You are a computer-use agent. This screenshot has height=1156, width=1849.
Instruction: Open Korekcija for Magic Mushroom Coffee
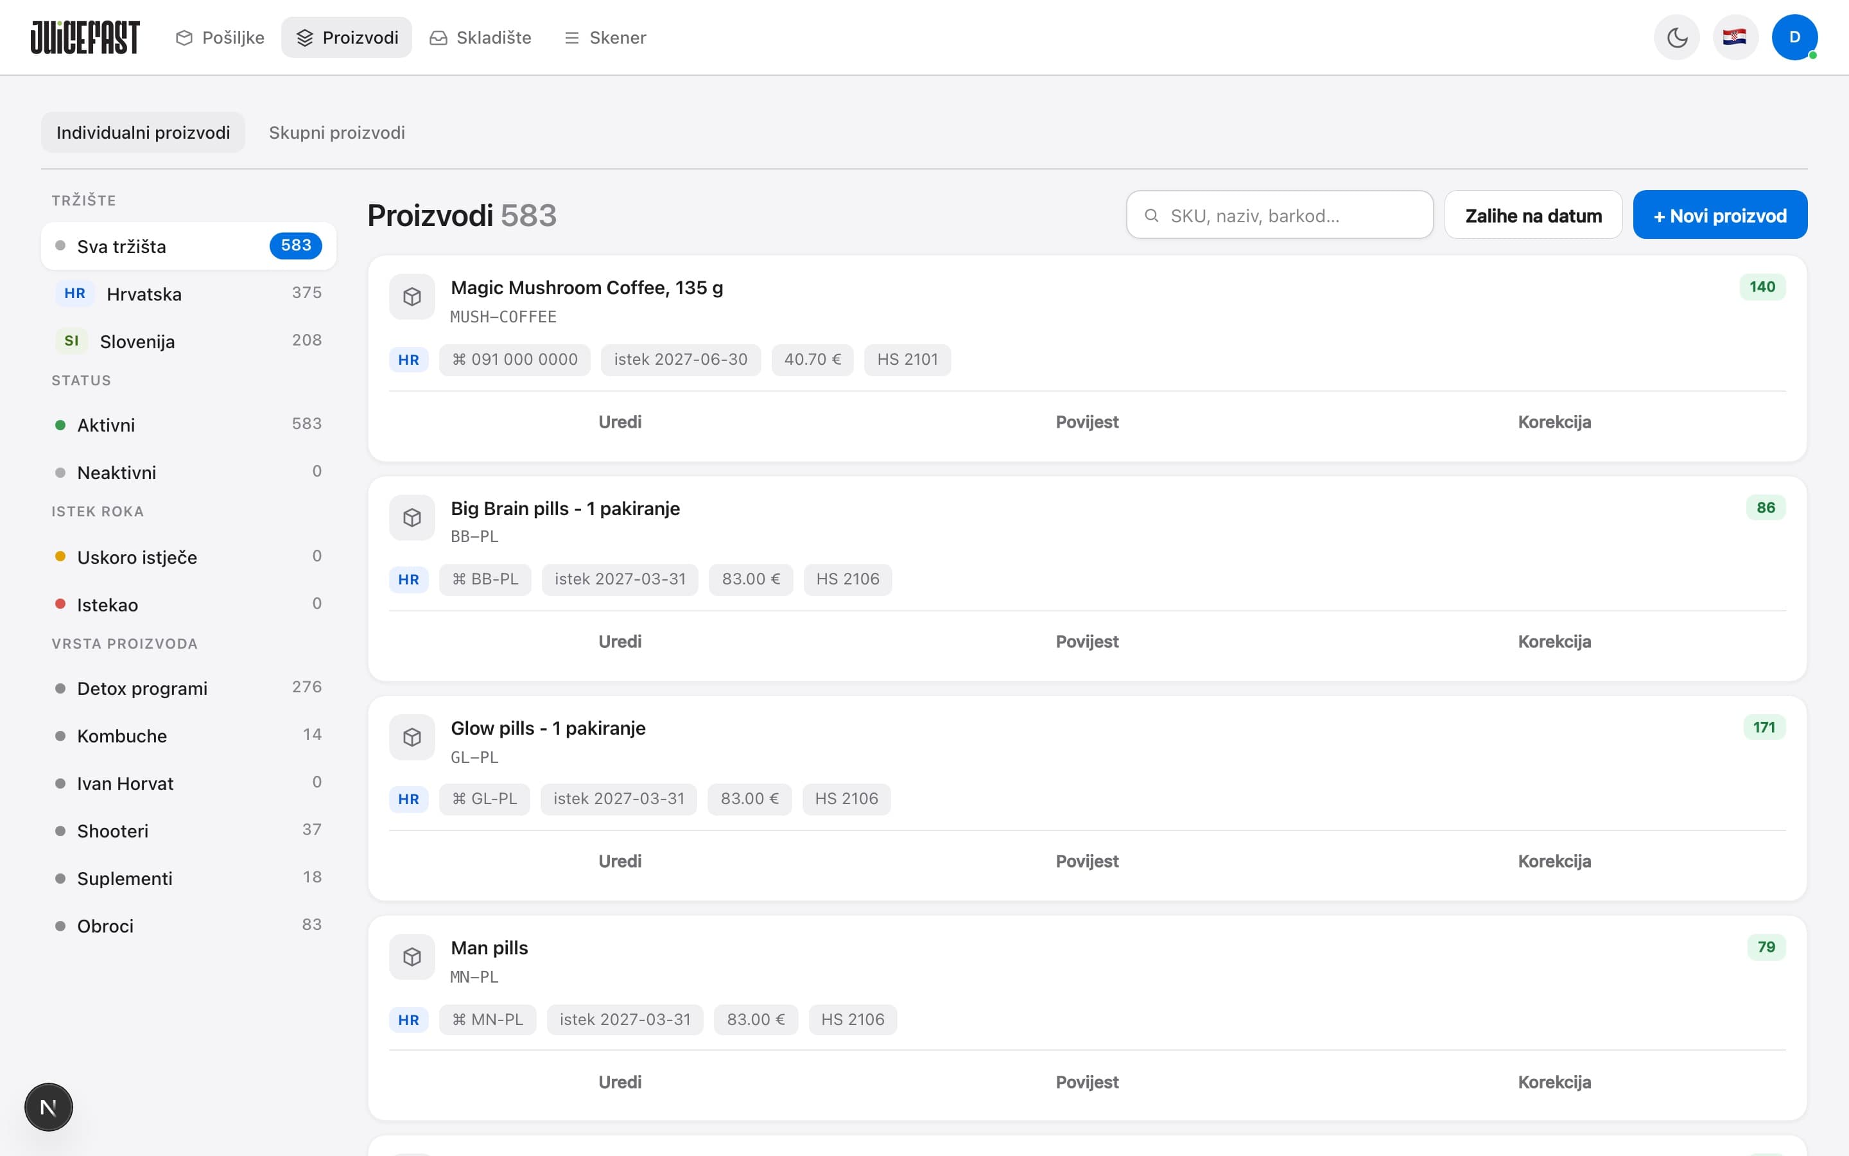(x=1554, y=422)
